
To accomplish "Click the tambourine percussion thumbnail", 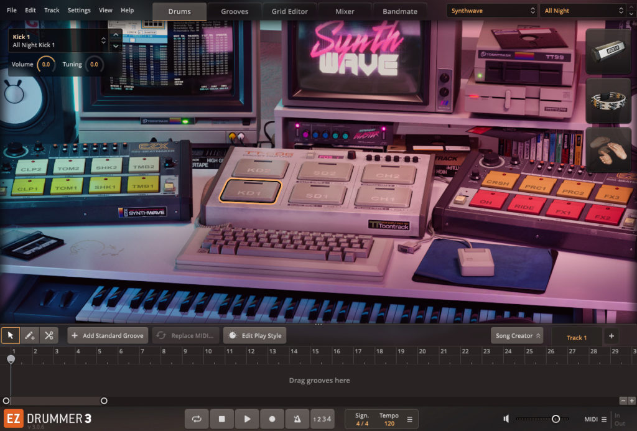I will click(608, 100).
